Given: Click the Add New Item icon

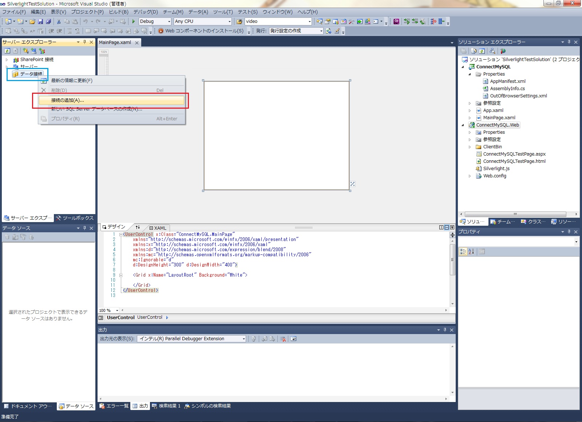Looking at the screenshot, I should point(20,21).
